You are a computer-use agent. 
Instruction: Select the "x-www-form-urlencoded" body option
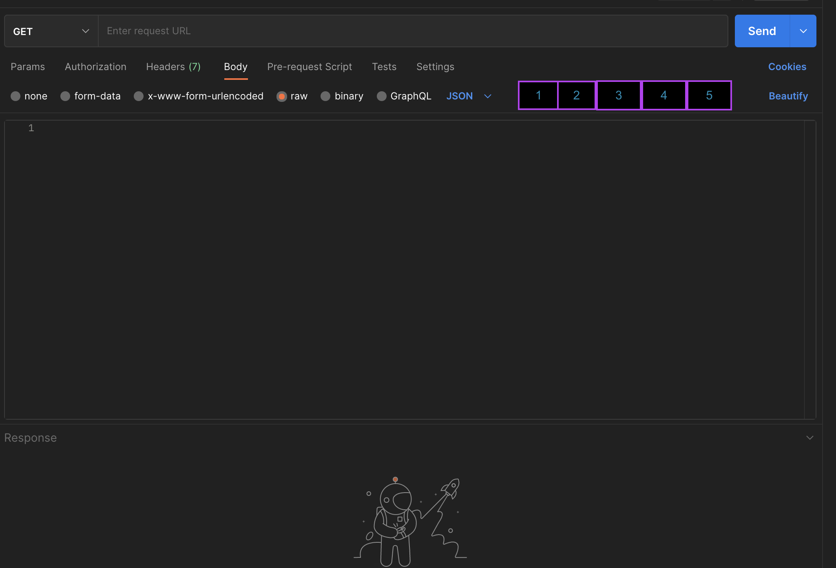coord(198,96)
